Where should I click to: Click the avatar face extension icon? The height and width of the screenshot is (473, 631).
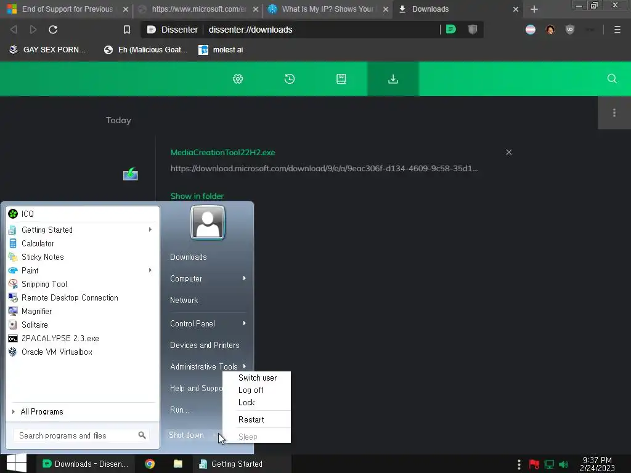coord(550,30)
